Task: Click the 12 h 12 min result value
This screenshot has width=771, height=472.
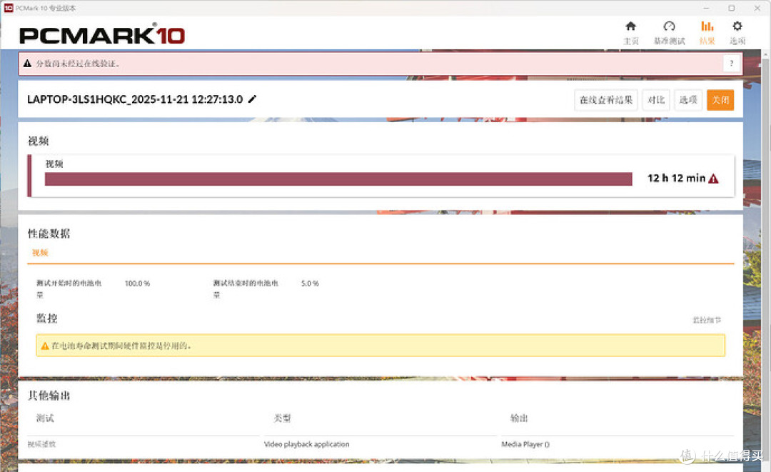Action: coord(676,179)
